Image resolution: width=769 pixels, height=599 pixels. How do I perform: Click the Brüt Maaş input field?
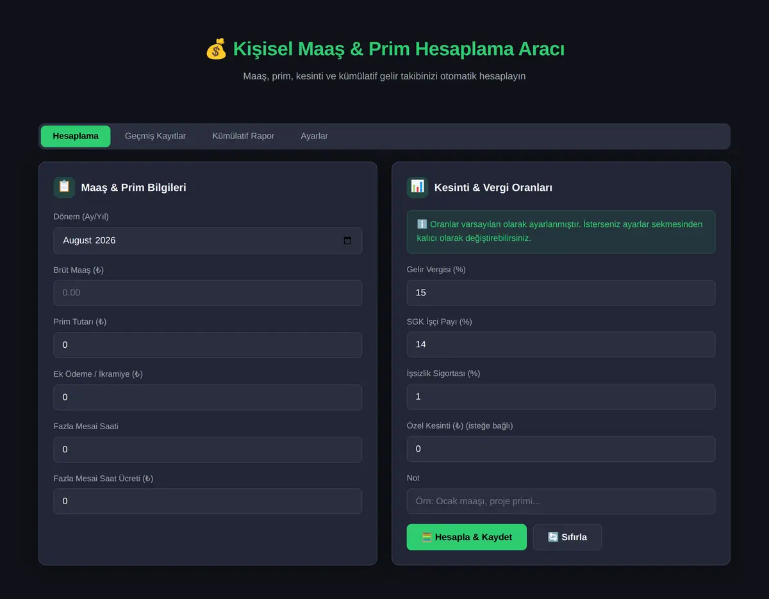point(208,293)
